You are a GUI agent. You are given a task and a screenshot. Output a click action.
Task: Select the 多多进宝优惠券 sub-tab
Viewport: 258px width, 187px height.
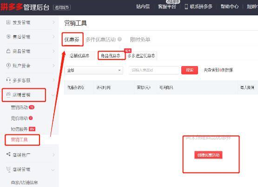(141, 56)
